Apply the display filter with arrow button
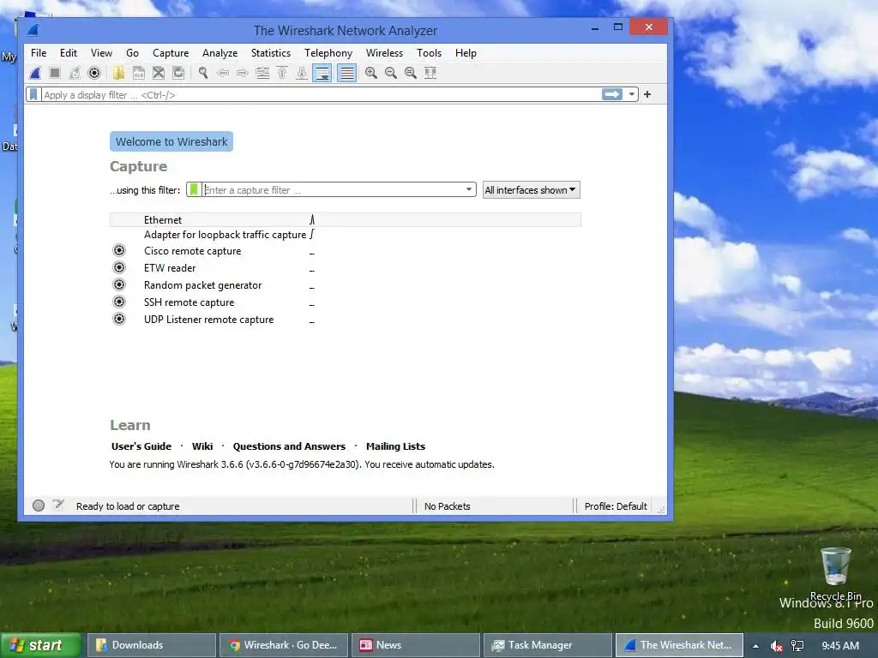 612,94
